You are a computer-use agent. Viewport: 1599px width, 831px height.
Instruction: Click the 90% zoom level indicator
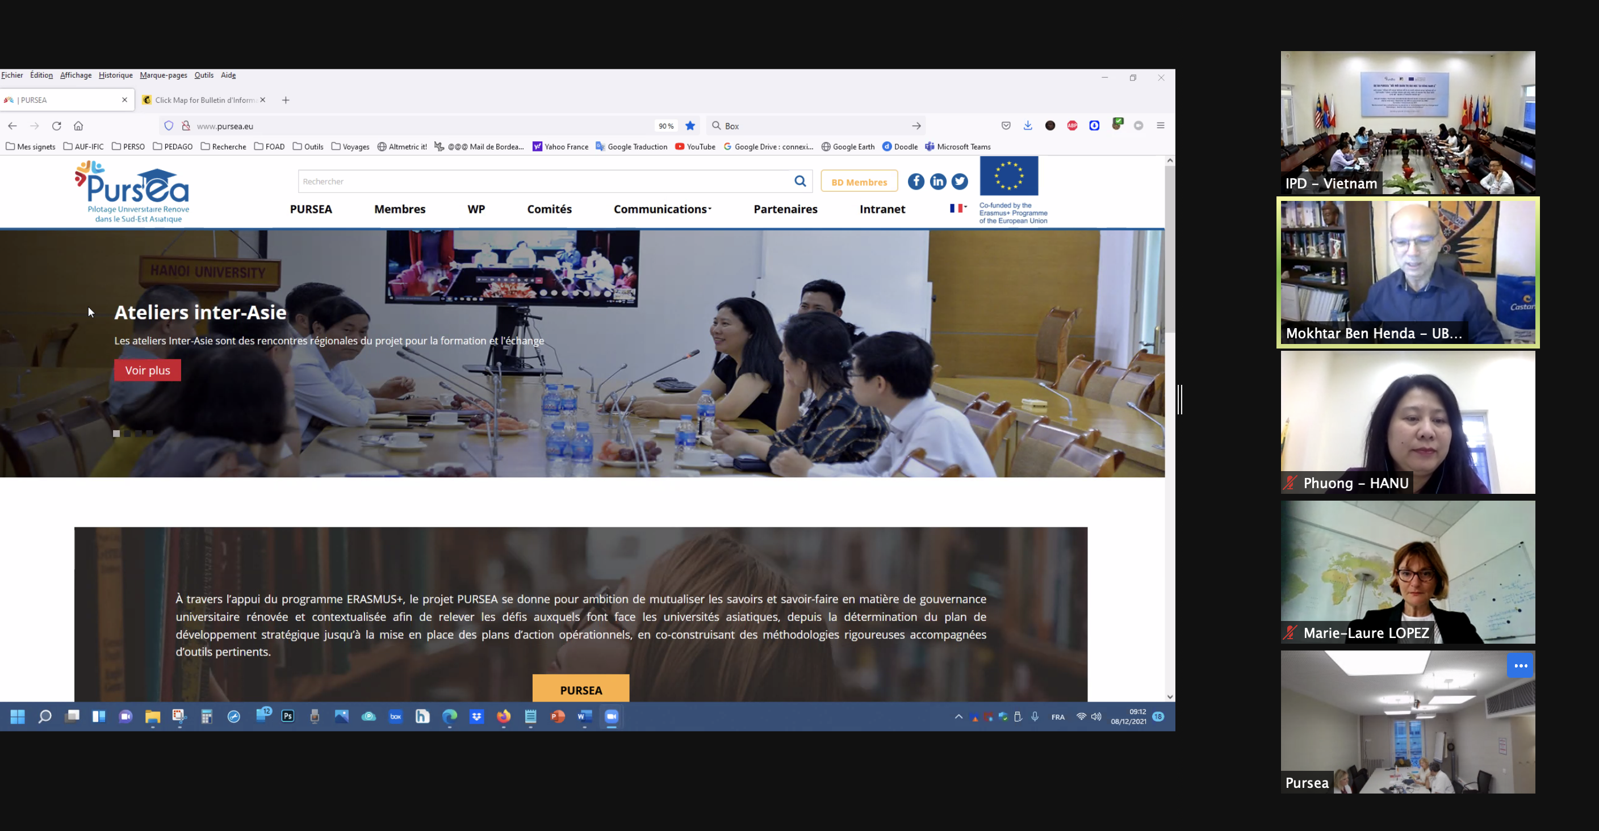tap(666, 126)
